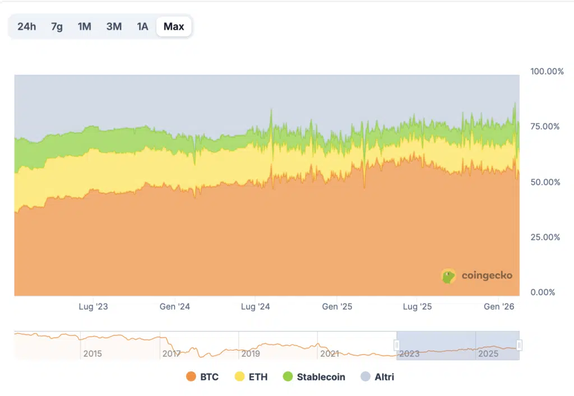The height and width of the screenshot is (396, 574).
Task: Click the CoinGecko gecko logo icon
Action: click(x=448, y=276)
